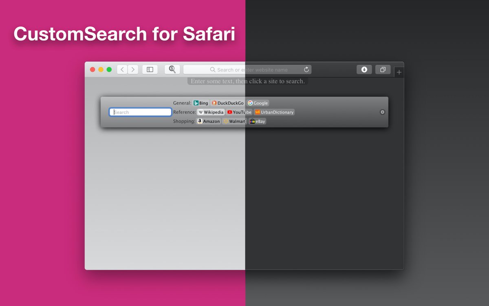489x306 pixels.
Task: Search on Amazon
Action: [x=209, y=121]
